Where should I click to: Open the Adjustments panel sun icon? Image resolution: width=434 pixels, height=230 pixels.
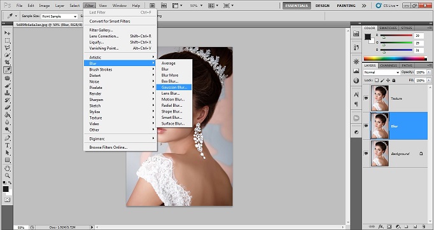pos(356,62)
